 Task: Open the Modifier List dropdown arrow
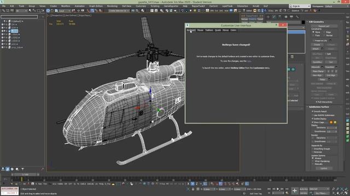tap(304, 28)
